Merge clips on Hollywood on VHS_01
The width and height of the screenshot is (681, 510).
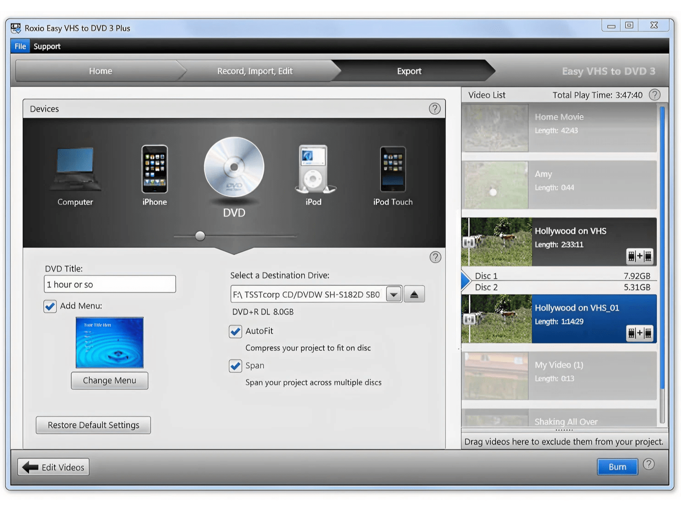click(x=640, y=333)
